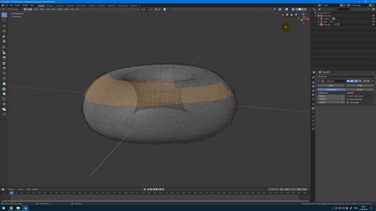Select the Annotate tool
376x211 pixels.
point(4,47)
